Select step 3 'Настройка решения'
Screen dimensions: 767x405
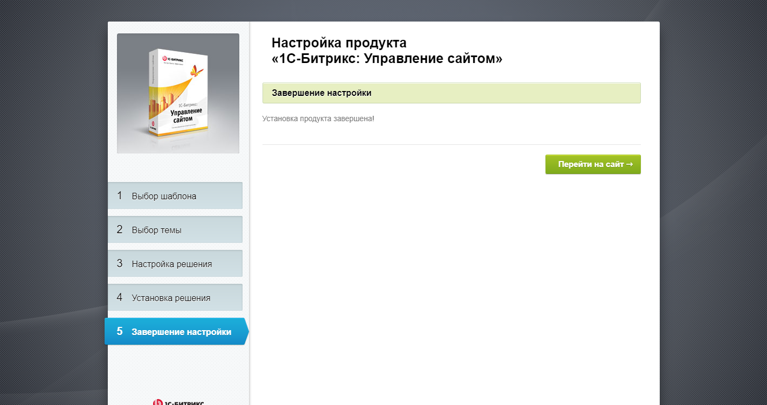click(175, 263)
